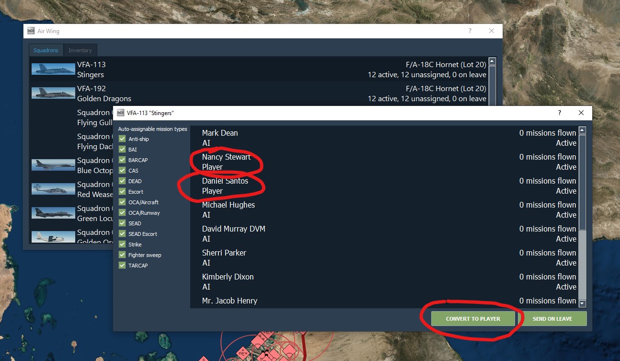Uncheck the Strike mission type
This screenshot has height=361, width=620.
122,245
